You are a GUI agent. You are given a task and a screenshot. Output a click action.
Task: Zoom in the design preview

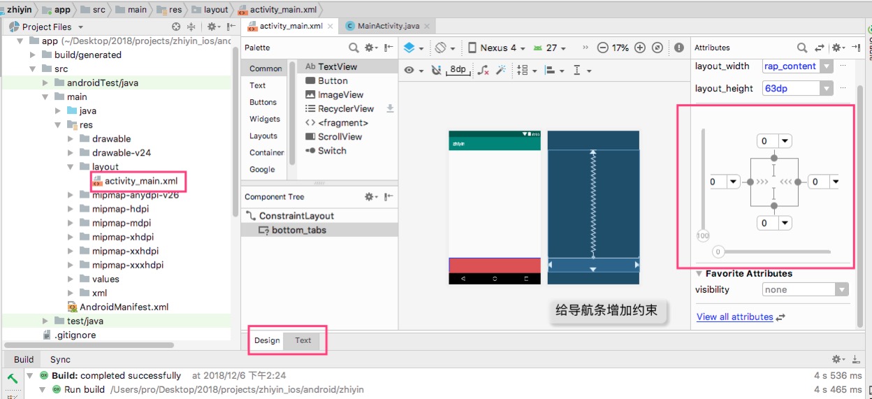pyautogui.click(x=640, y=48)
